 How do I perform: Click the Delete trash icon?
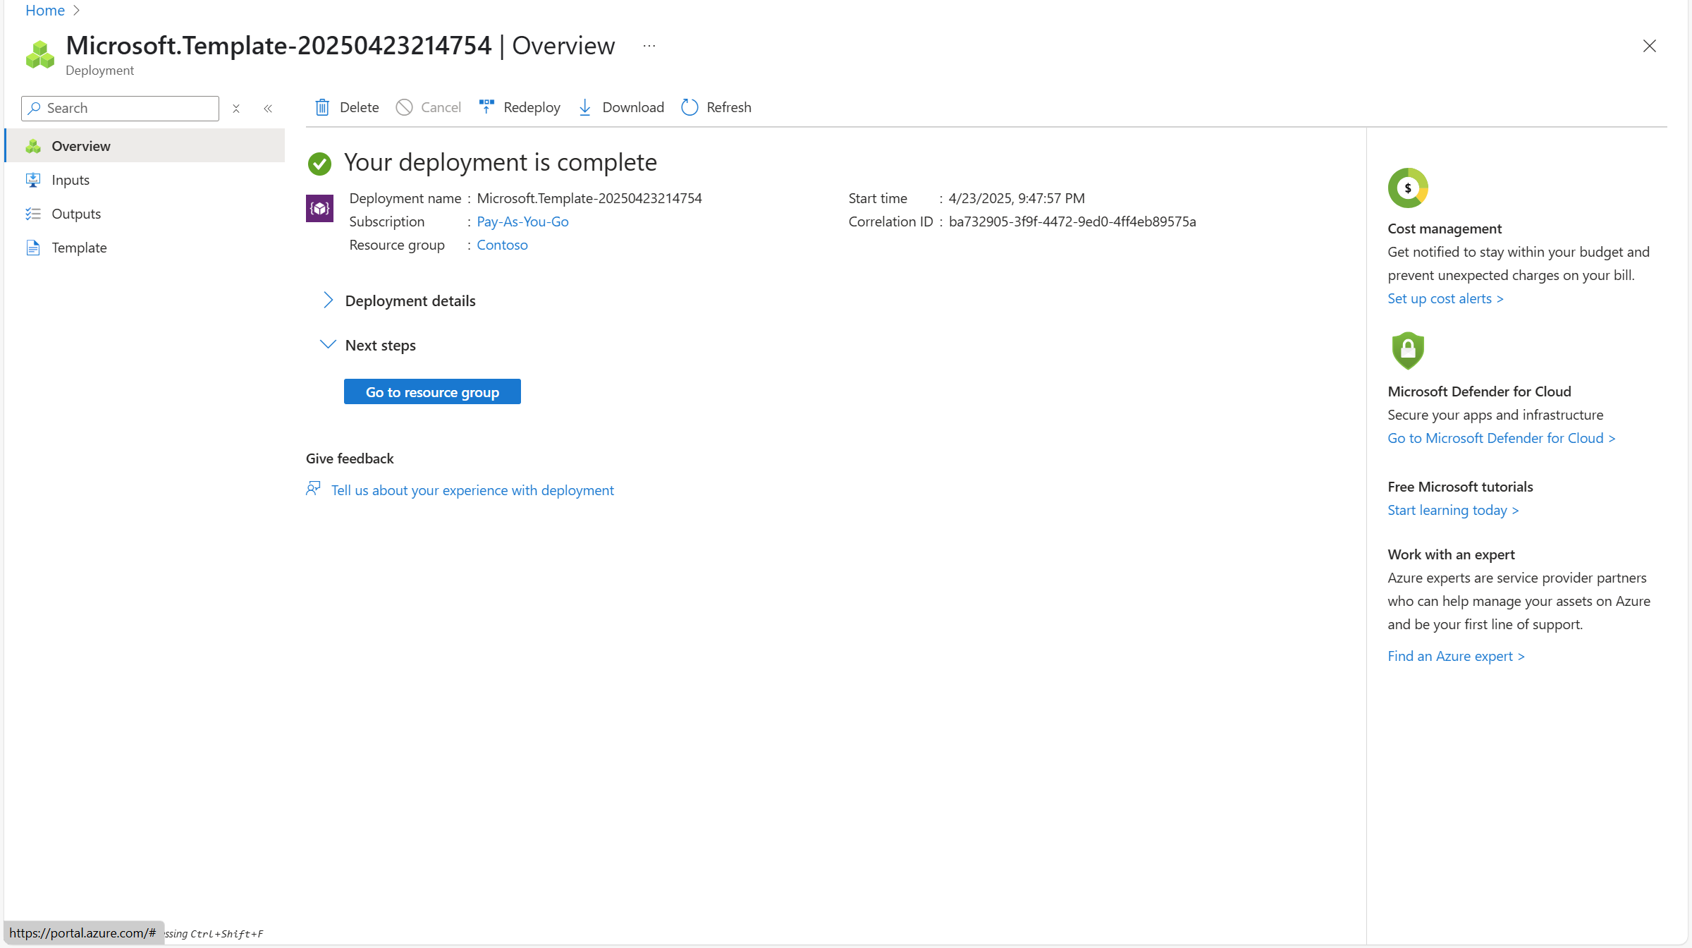click(x=322, y=107)
